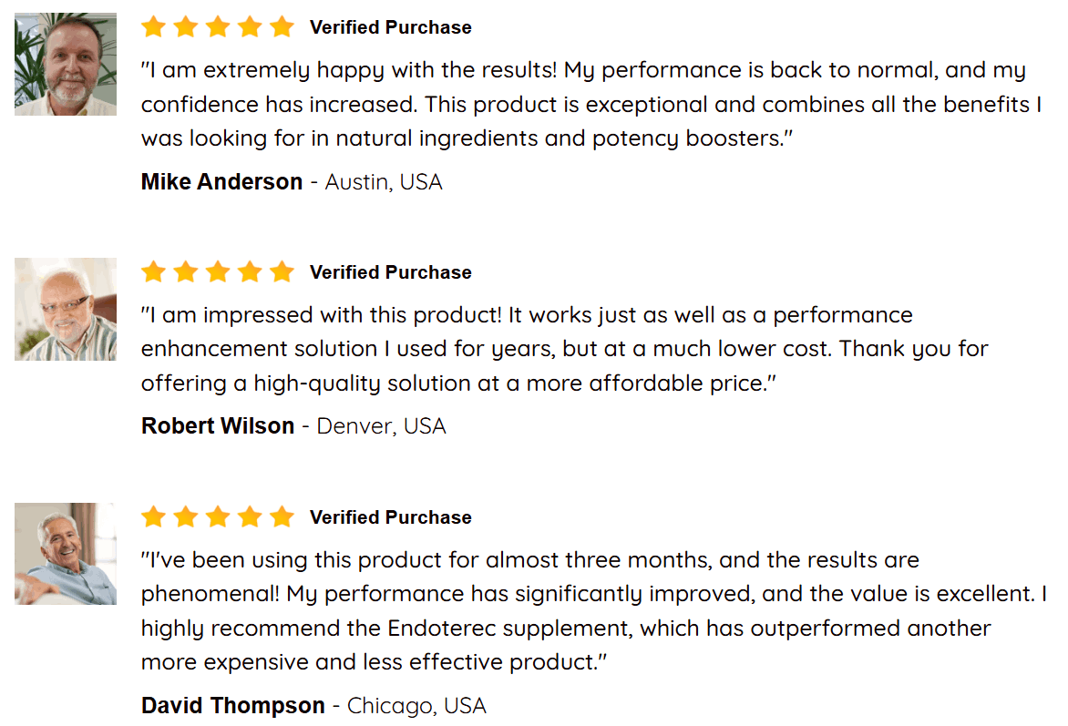The width and height of the screenshot is (1068, 726).
Task: Click the Austin, USA location text
Action: [384, 182]
